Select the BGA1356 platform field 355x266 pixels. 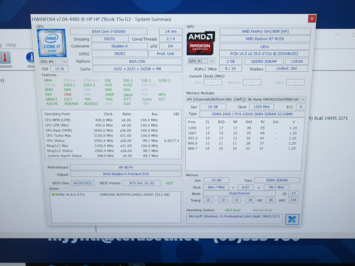click(137, 61)
